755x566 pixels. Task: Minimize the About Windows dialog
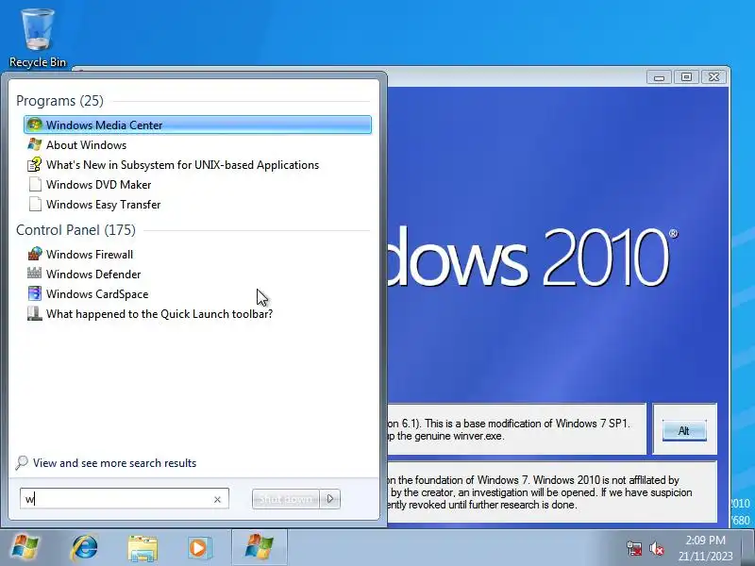coord(659,77)
